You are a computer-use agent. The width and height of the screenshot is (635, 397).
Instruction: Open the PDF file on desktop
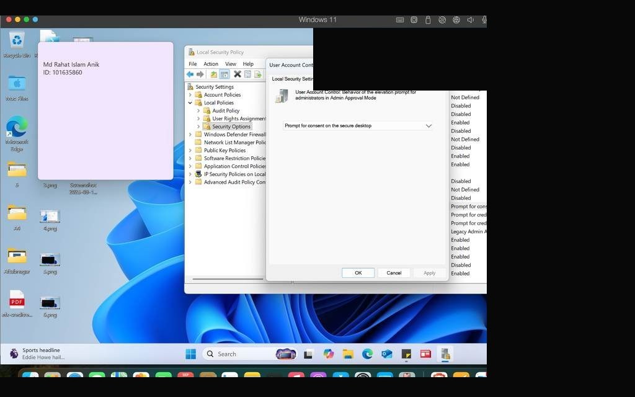[17, 304]
